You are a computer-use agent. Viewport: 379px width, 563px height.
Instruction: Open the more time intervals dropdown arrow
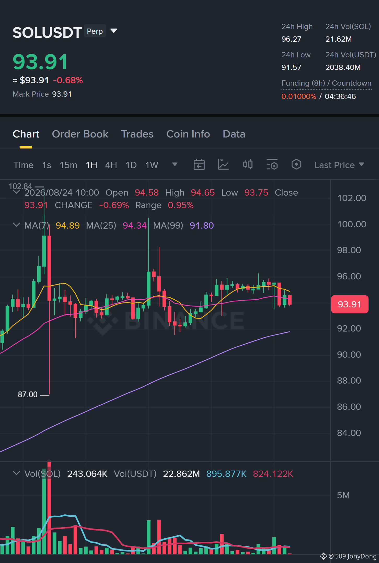(x=175, y=164)
